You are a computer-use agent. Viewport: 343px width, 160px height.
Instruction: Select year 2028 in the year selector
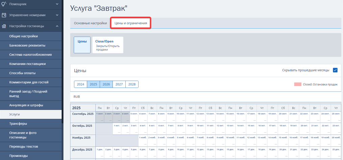(132, 84)
